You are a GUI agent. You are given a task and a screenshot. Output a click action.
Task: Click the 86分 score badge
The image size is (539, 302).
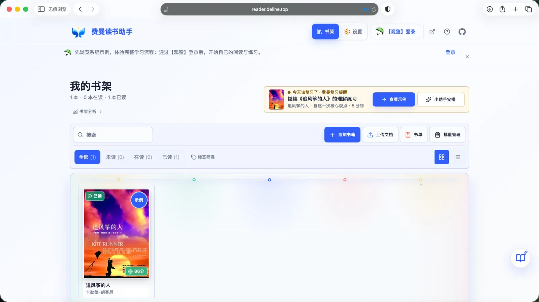[x=136, y=271]
